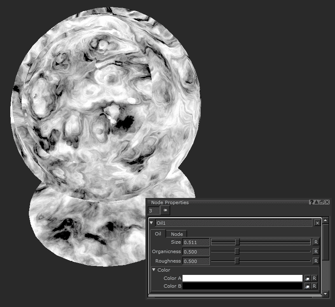This screenshot has width=335, height=307.
Task: Open the color picker for Color B
Action: pyautogui.click(x=307, y=286)
